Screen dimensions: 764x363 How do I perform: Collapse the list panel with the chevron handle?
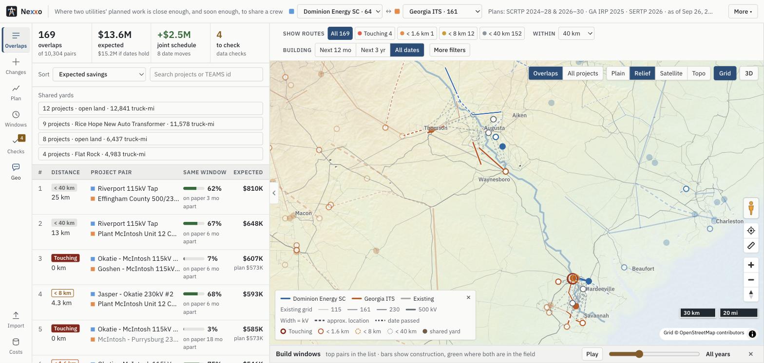tap(274, 193)
